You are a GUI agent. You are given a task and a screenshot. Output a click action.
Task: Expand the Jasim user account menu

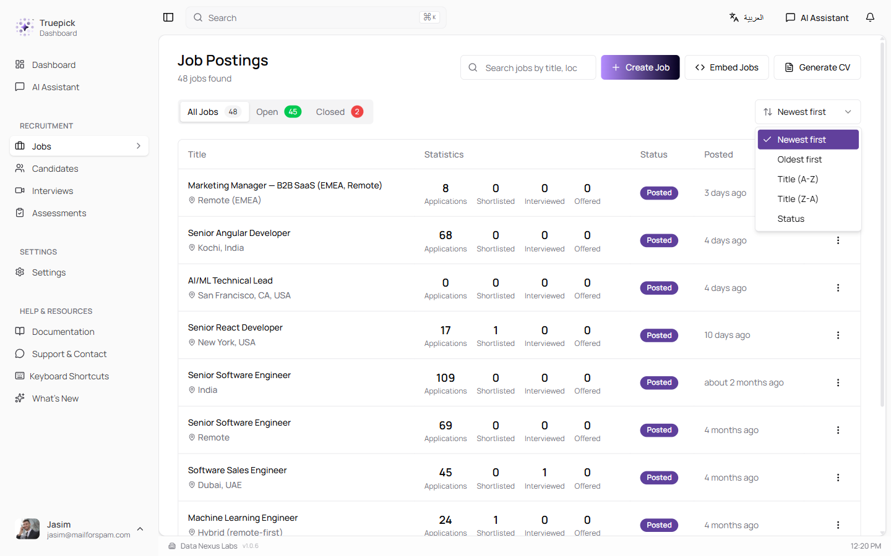click(140, 529)
